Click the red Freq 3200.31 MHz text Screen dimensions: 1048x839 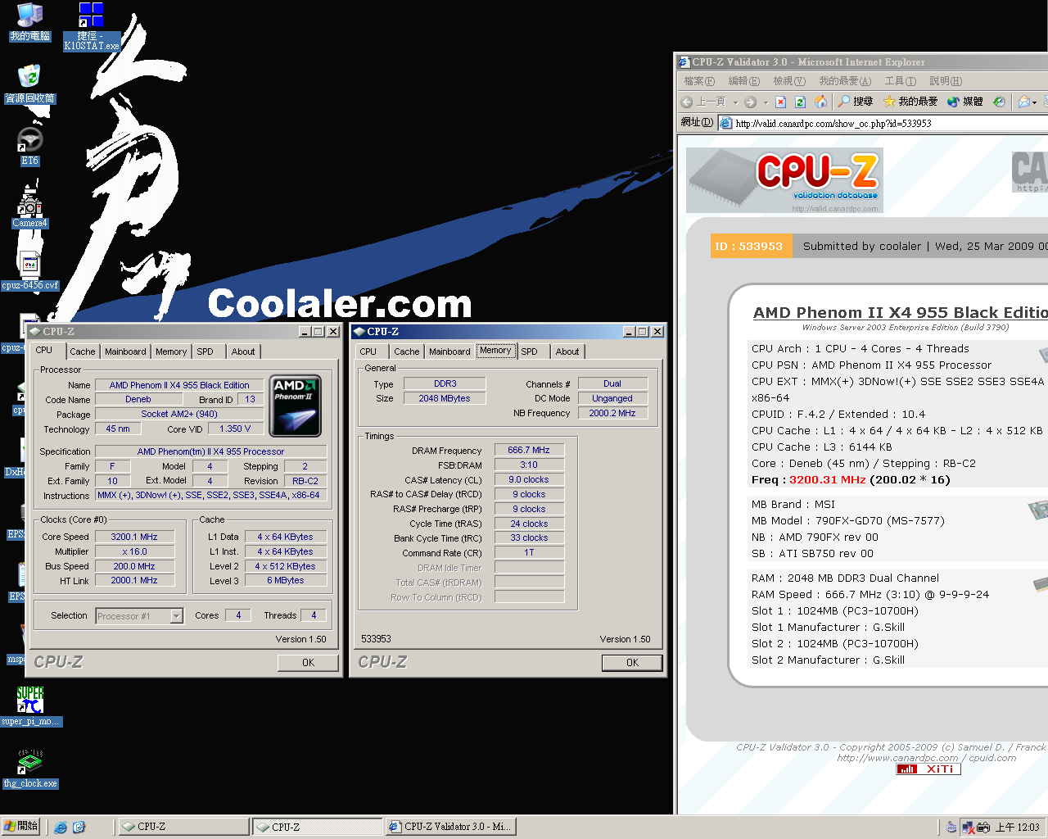pos(827,480)
